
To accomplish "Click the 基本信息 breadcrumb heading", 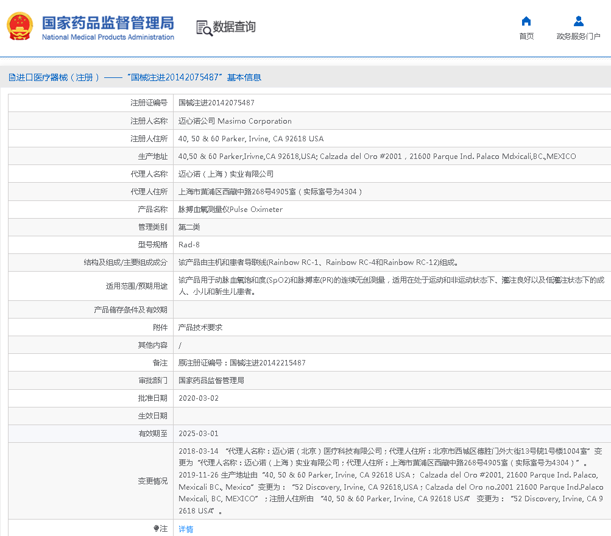I will point(244,77).
